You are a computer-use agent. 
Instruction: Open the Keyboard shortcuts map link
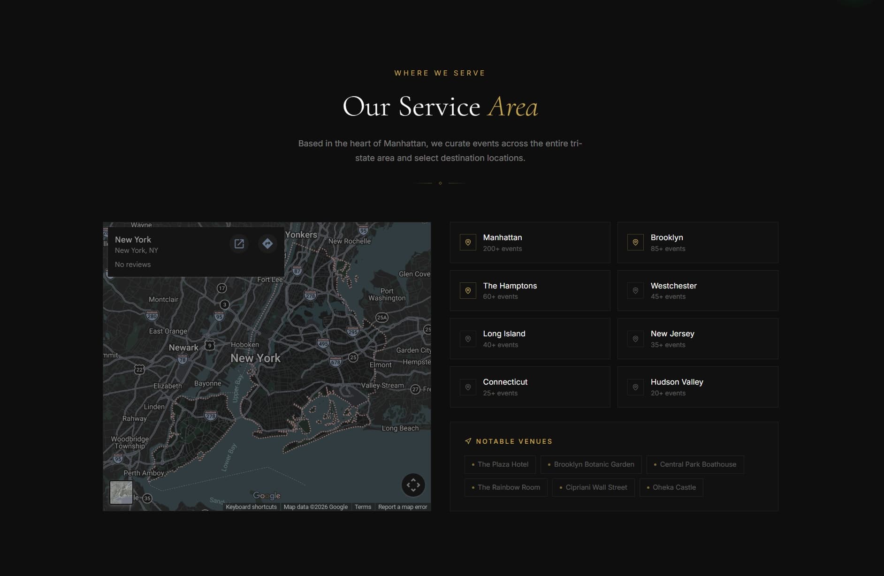(251, 507)
